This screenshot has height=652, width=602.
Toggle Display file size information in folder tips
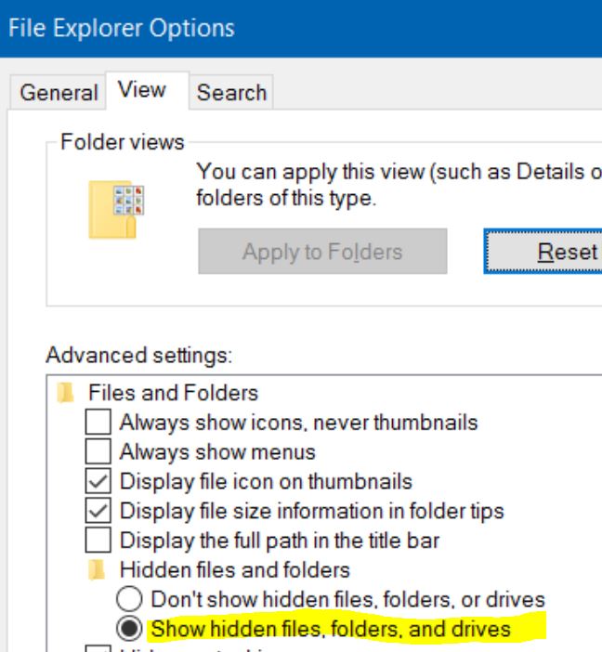98,511
